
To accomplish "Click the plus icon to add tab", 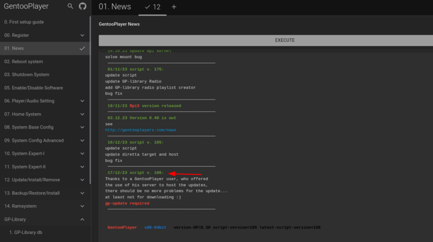I will (x=174, y=7).
